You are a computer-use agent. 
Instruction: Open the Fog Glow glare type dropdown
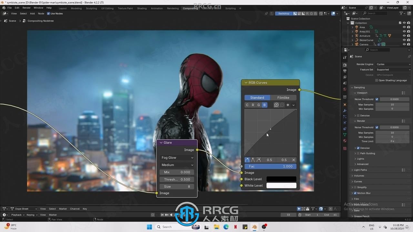(x=177, y=158)
